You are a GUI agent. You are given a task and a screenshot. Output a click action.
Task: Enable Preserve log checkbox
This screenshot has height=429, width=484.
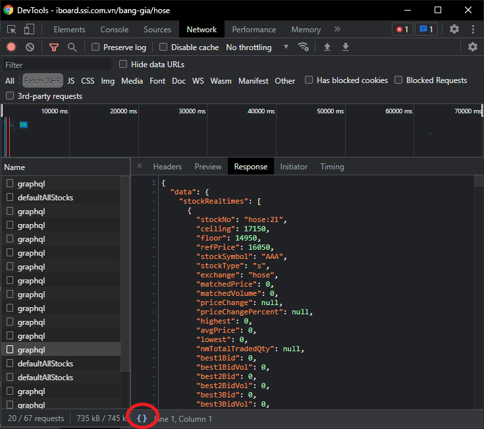[95, 47]
